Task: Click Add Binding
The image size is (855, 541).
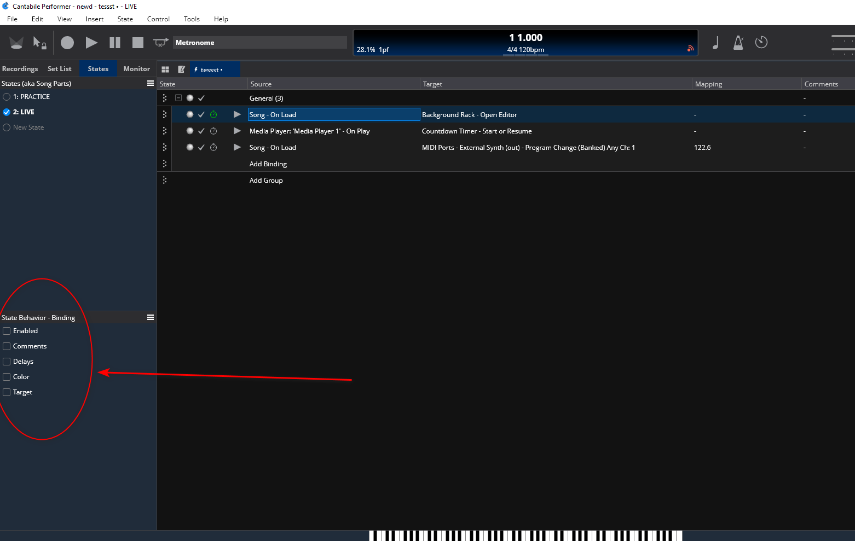Action: (268, 164)
